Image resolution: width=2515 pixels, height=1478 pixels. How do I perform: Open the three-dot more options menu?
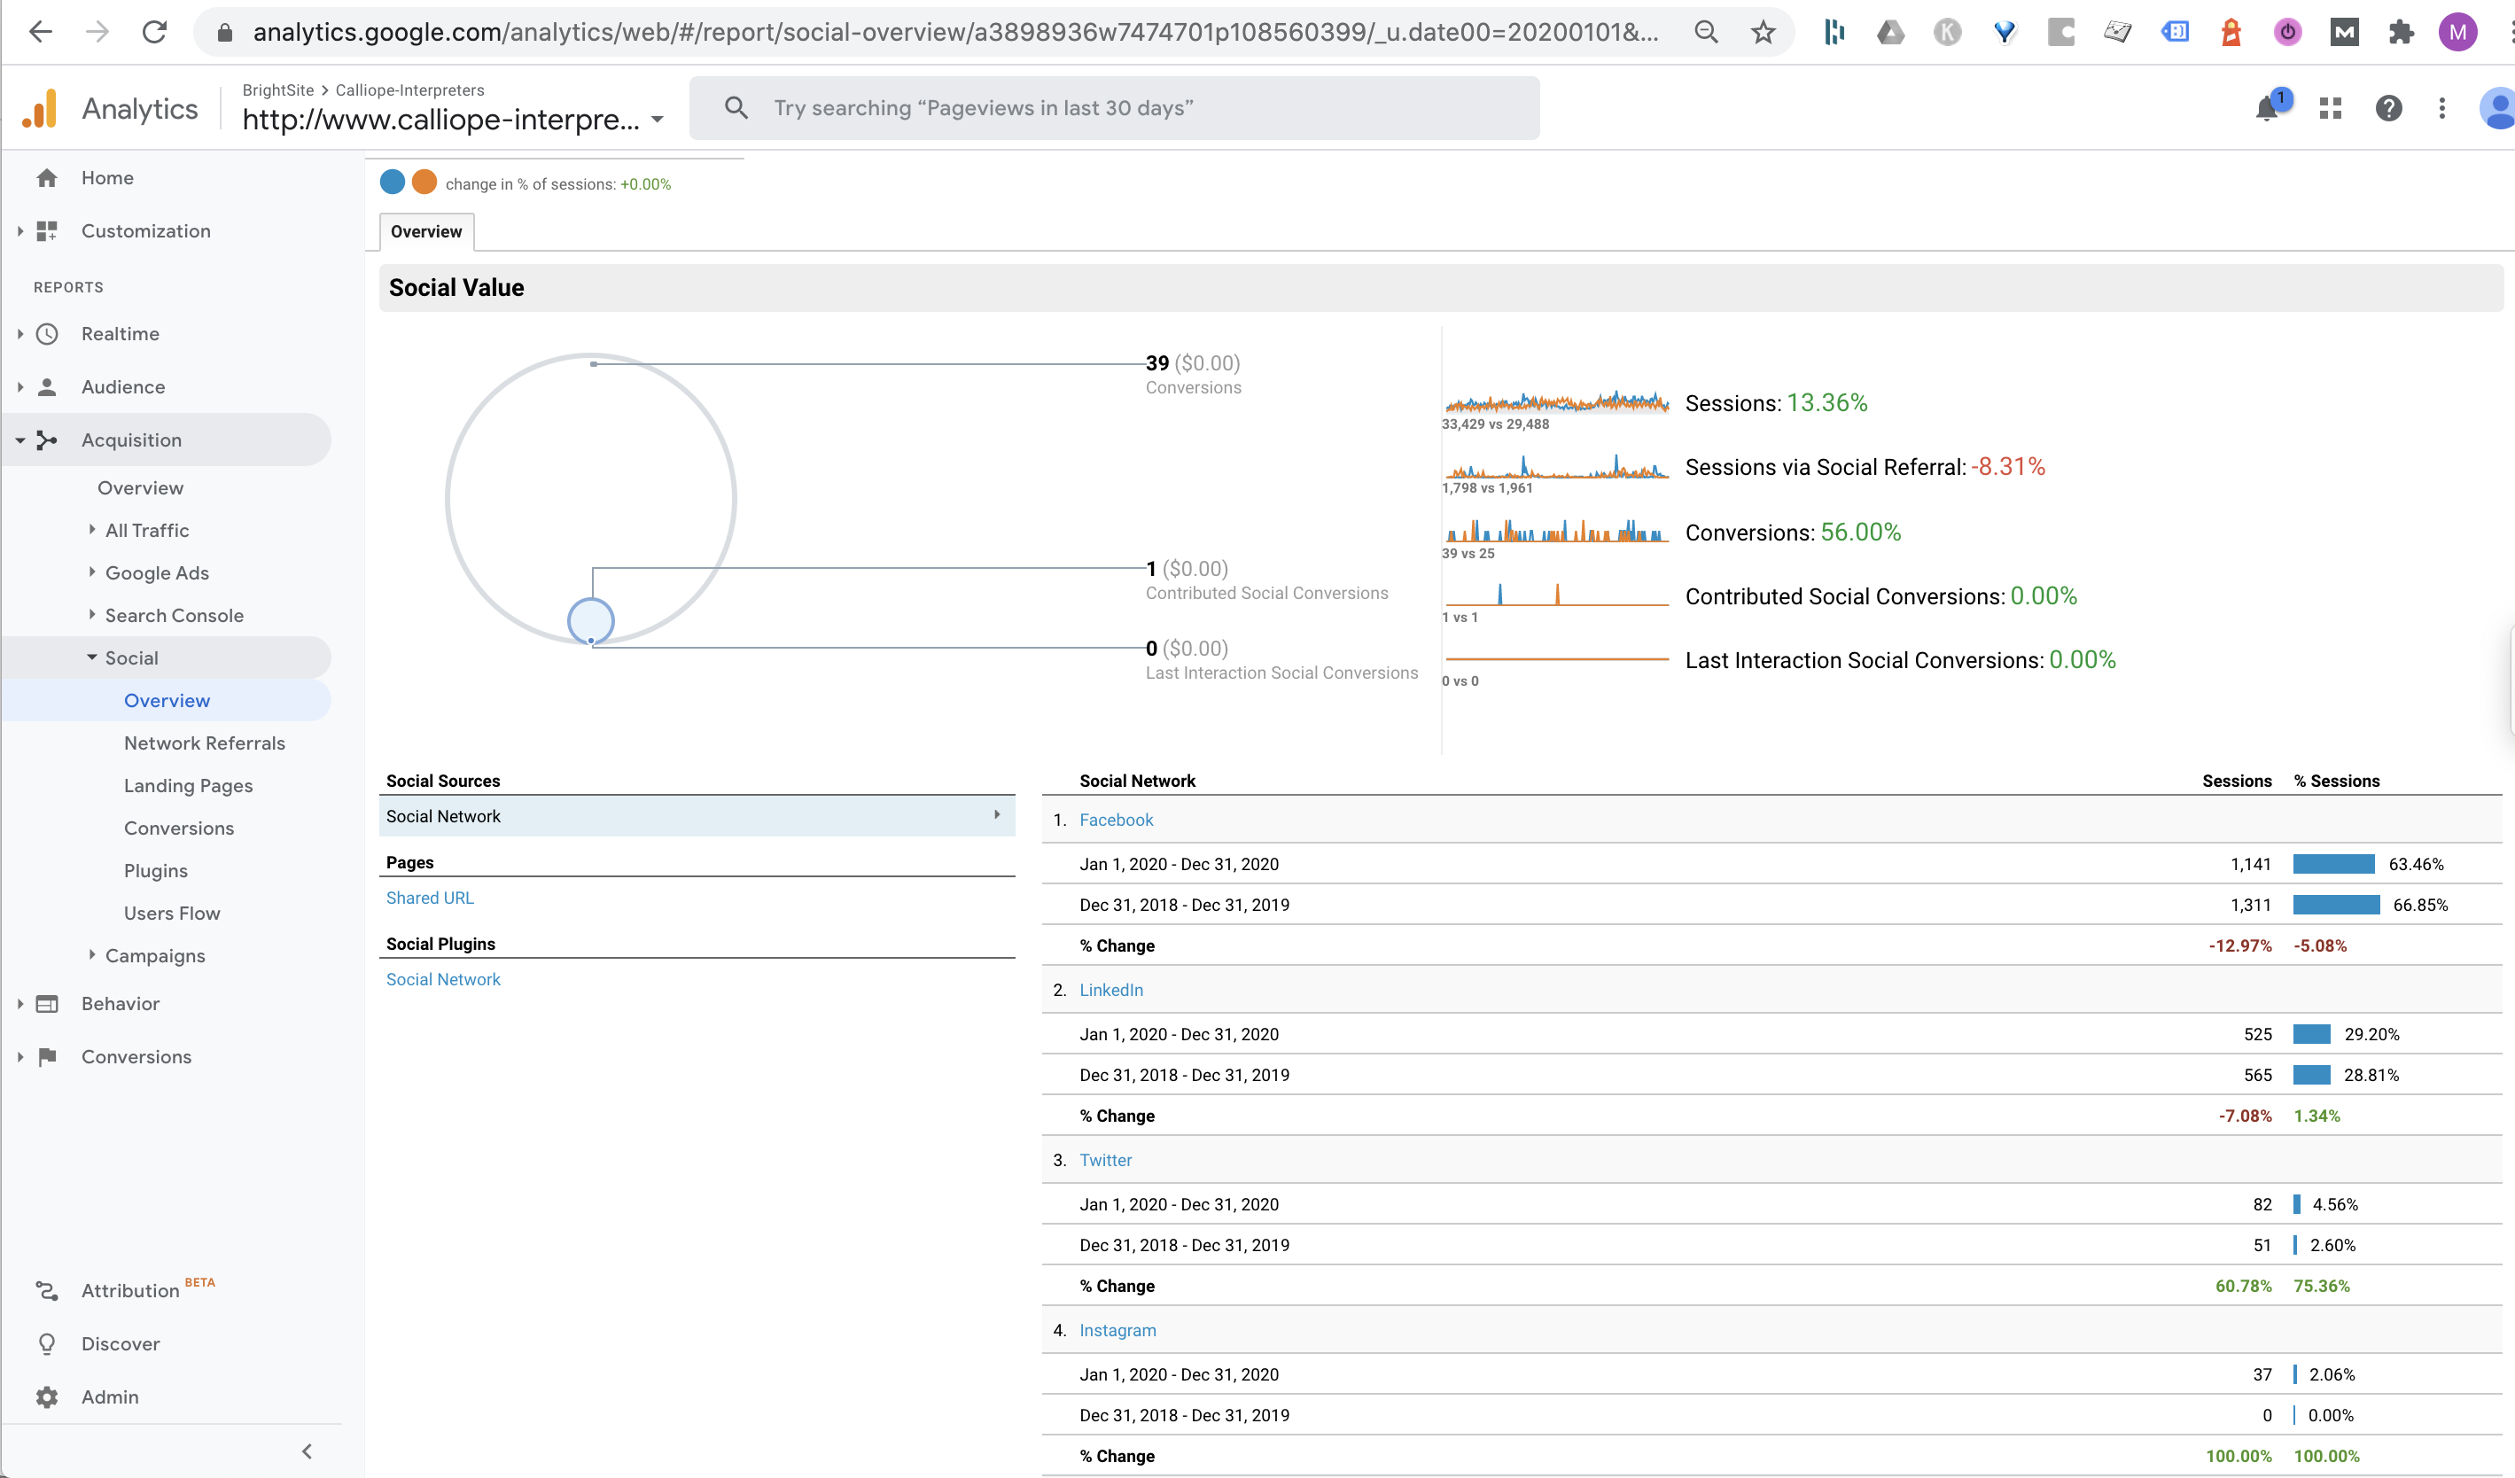pyautogui.click(x=2442, y=109)
